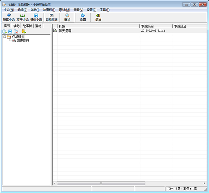The width and height of the screenshot is (209, 193).
Task: Open the 编辑(E) menu
Action: [22, 10]
